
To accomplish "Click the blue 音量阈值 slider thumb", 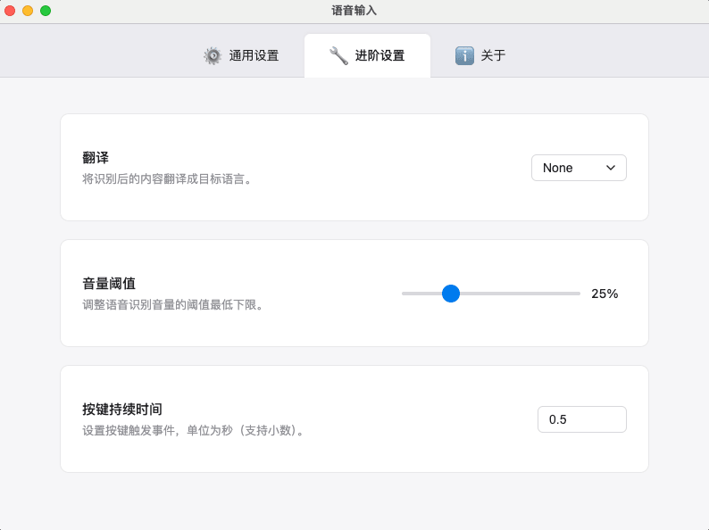I will coord(451,294).
